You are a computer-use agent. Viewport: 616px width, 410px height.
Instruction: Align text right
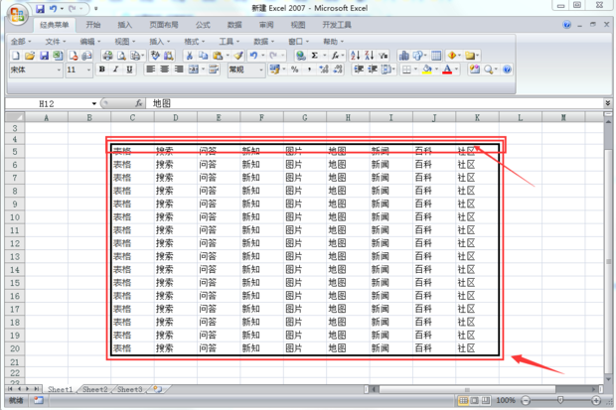[179, 69]
